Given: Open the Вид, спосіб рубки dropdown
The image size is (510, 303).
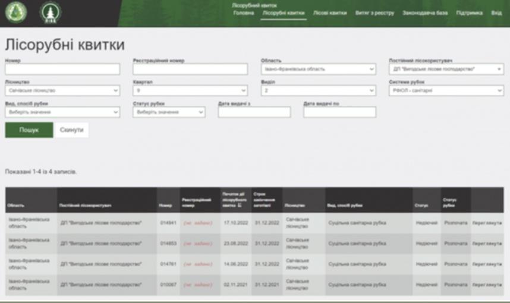Looking at the screenshot, I should point(63,112).
